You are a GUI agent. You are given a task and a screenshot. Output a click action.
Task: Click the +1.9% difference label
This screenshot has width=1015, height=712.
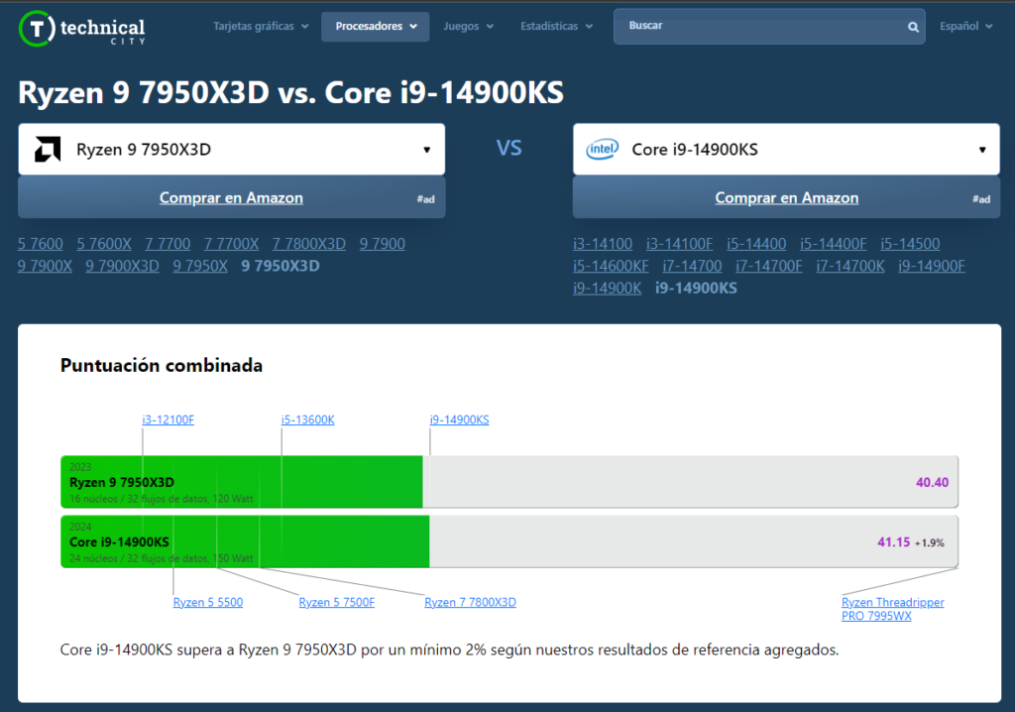click(x=930, y=542)
